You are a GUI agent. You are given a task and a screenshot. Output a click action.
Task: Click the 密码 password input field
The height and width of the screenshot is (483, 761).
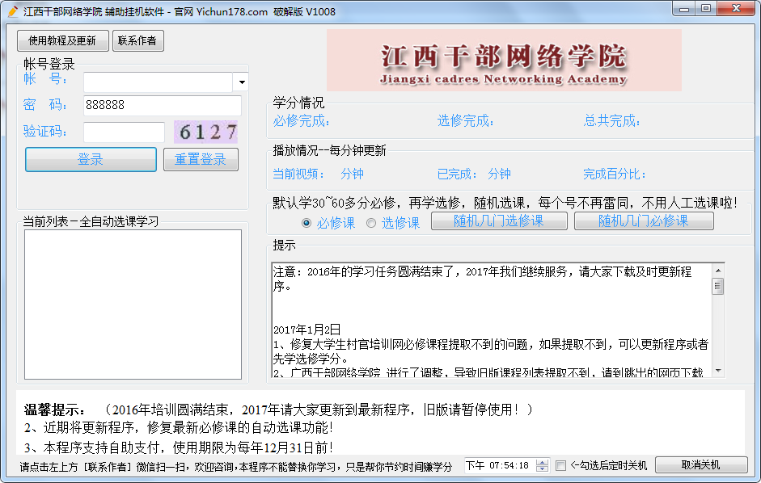click(162, 106)
